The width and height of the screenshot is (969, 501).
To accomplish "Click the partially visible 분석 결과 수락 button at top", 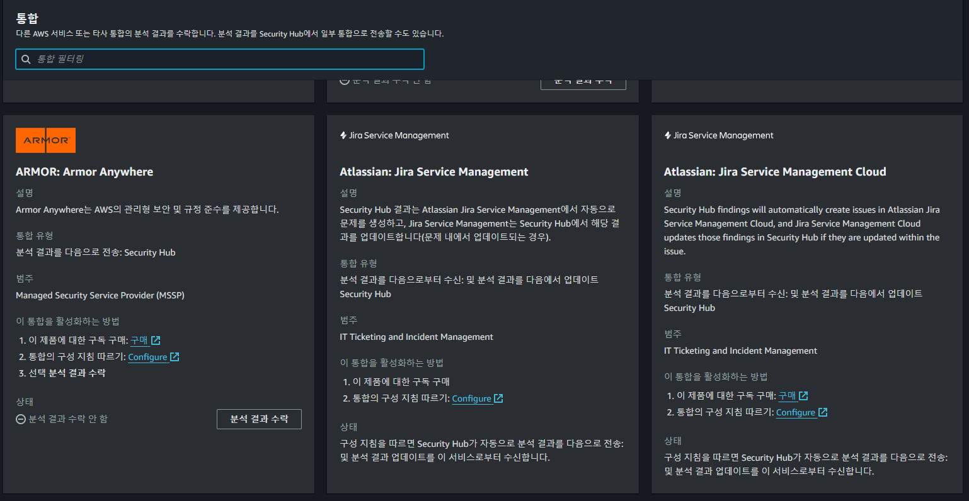I will (x=582, y=82).
